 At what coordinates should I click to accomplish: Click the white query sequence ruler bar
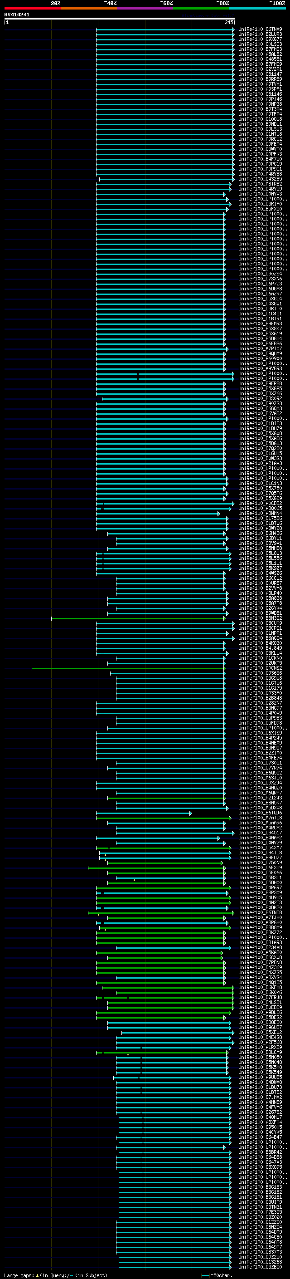pos(120,19)
